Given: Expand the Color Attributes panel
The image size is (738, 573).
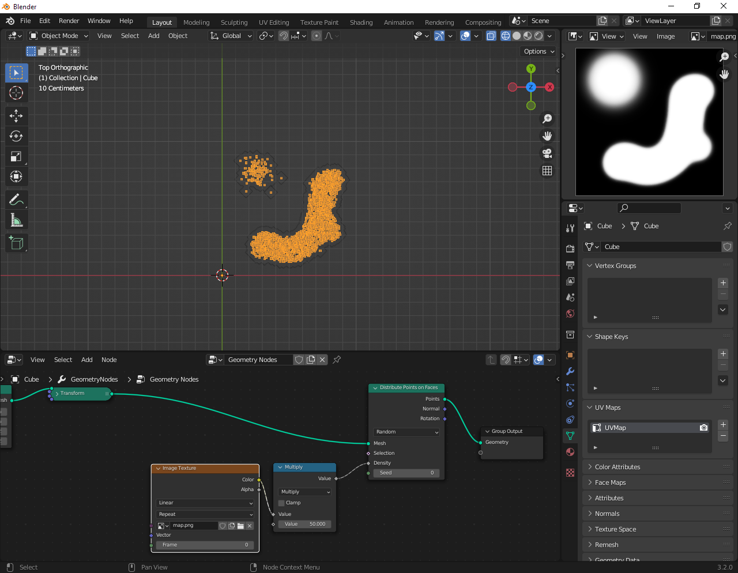Looking at the screenshot, I should (617, 467).
